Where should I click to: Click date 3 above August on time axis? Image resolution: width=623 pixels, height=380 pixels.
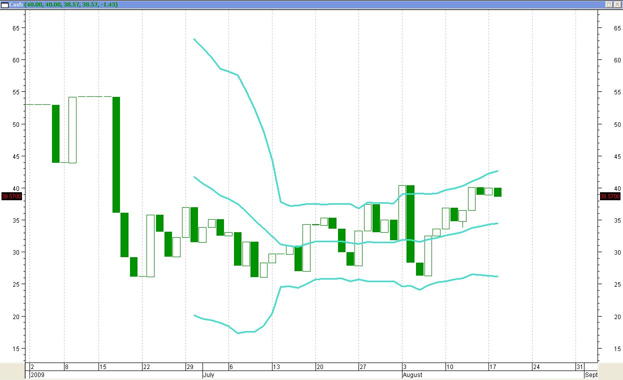404,367
